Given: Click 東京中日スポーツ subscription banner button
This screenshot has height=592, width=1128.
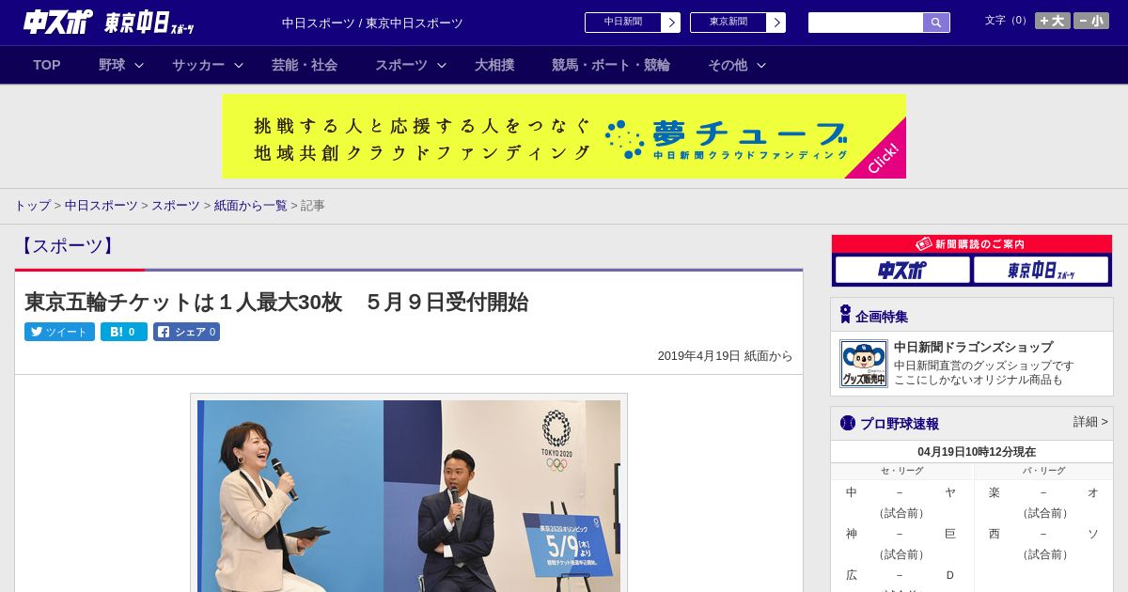Looking at the screenshot, I should [1042, 271].
